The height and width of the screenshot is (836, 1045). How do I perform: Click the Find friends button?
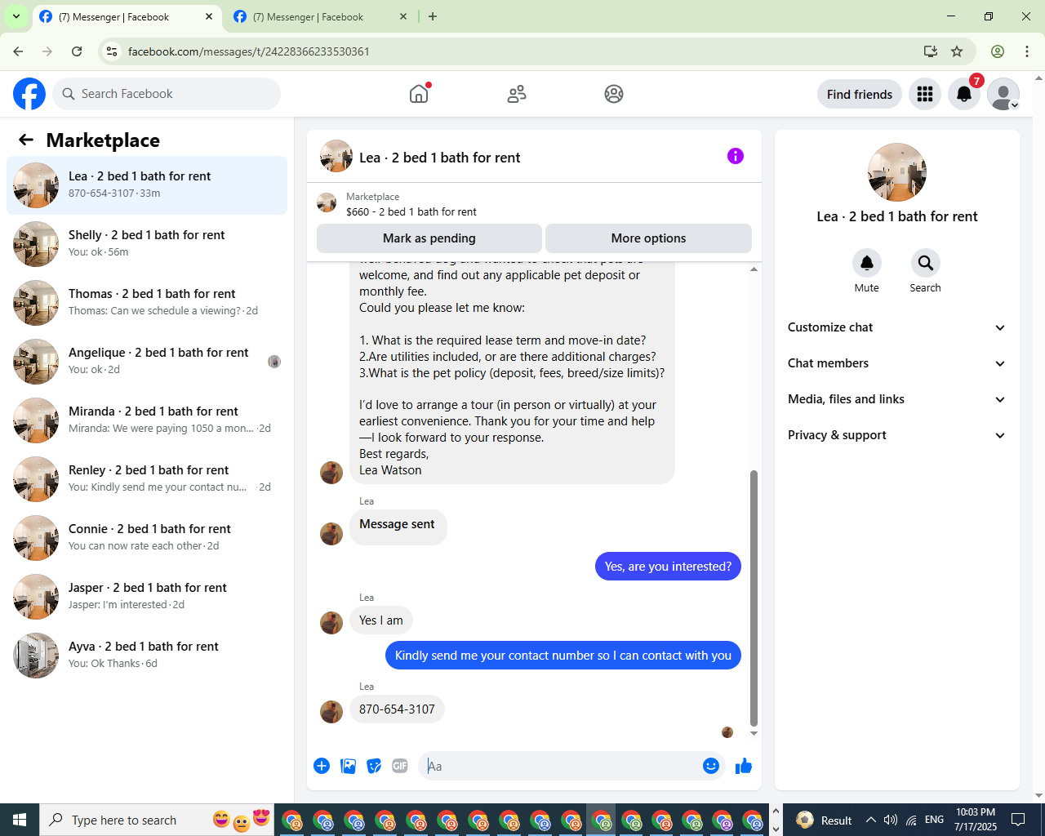[x=860, y=94]
